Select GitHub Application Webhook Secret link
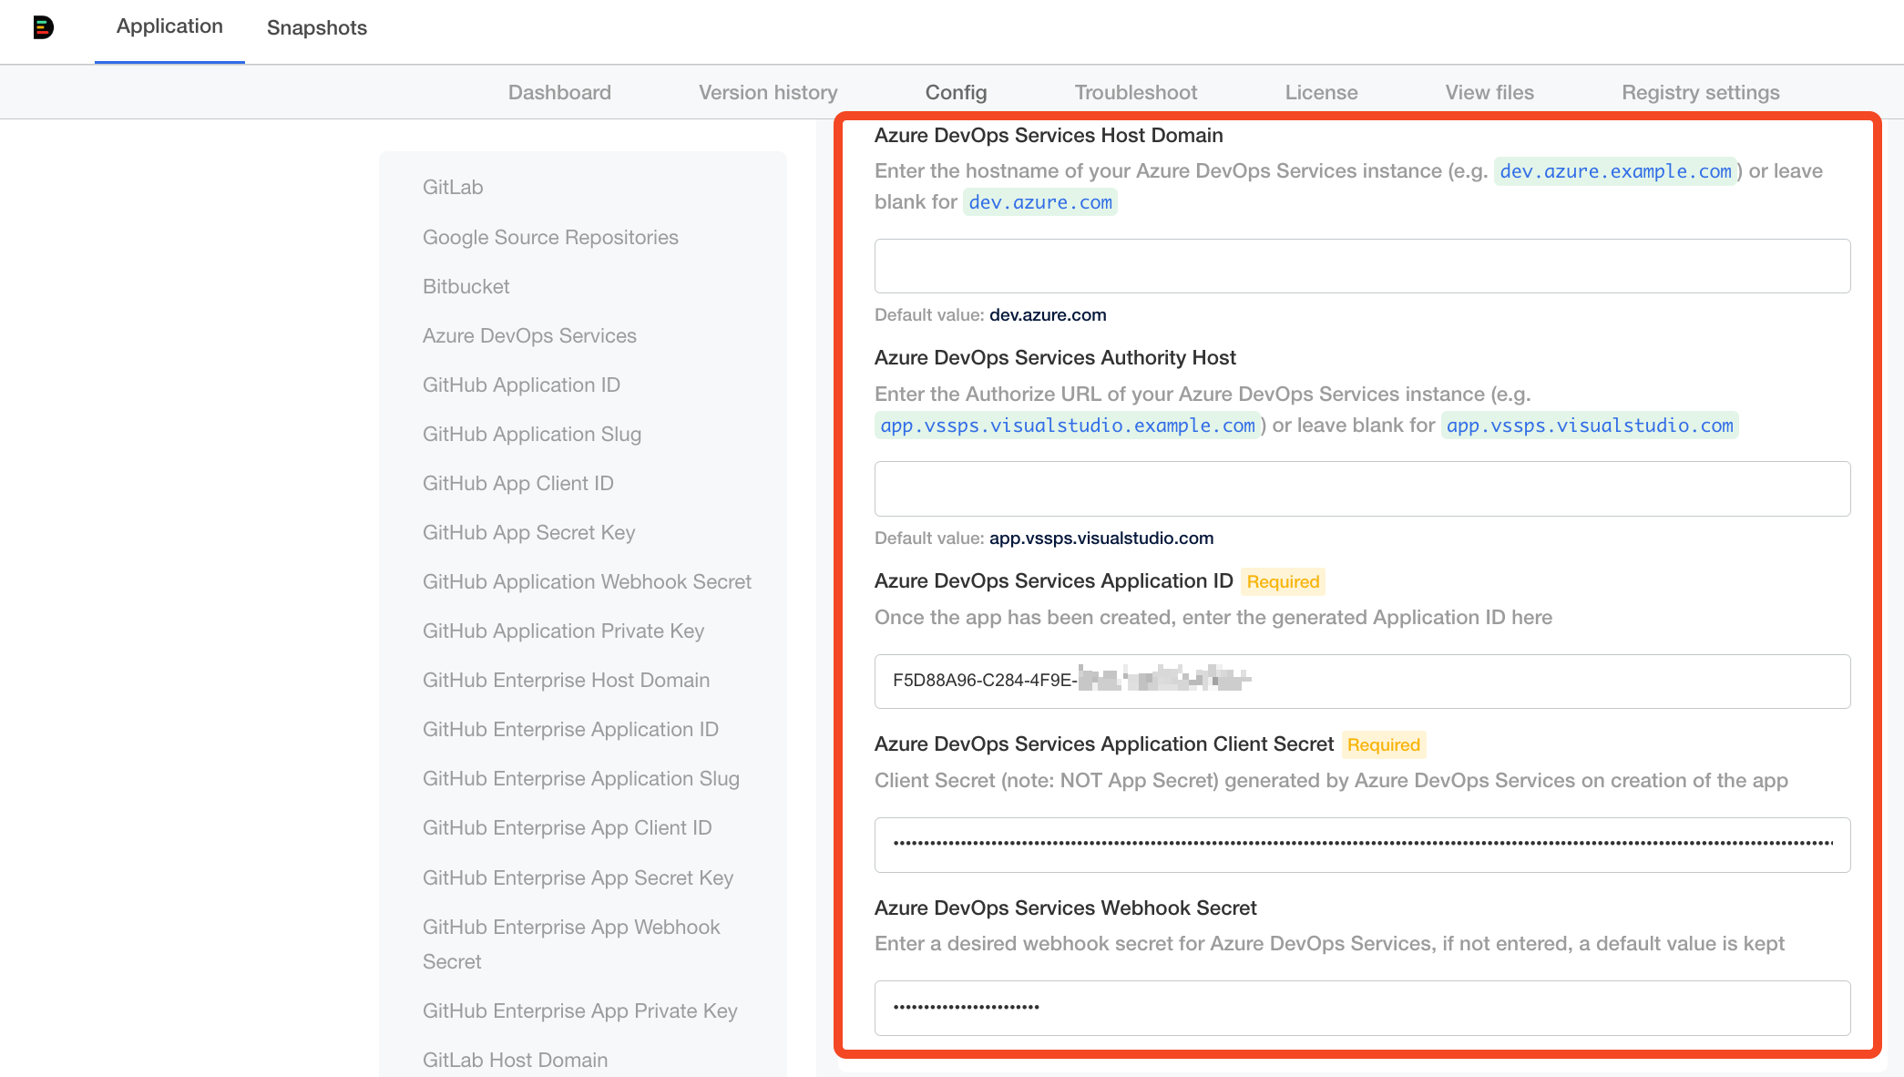1904x1077 pixels. [x=587, y=581]
